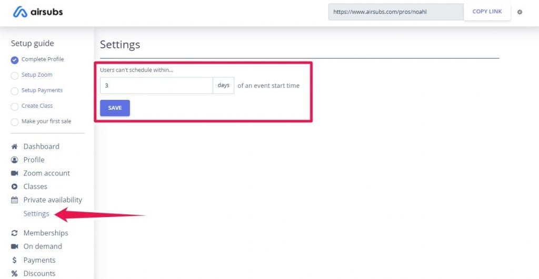
Task: Focus the days number input field
Action: (x=156, y=86)
